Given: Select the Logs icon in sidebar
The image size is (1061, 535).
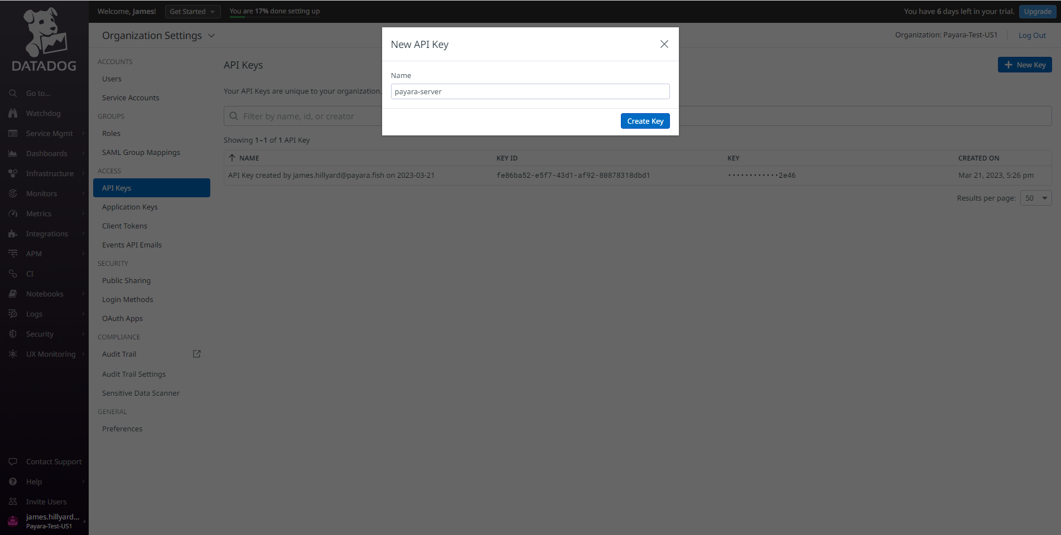Looking at the screenshot, I should coord(13,314).
